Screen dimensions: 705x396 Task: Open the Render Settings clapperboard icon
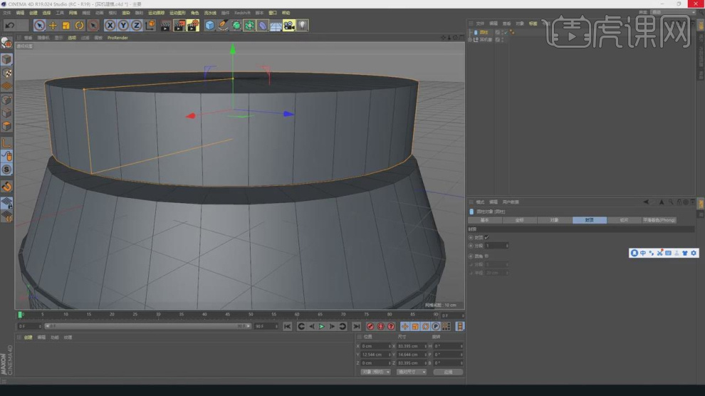click(193, 26)
